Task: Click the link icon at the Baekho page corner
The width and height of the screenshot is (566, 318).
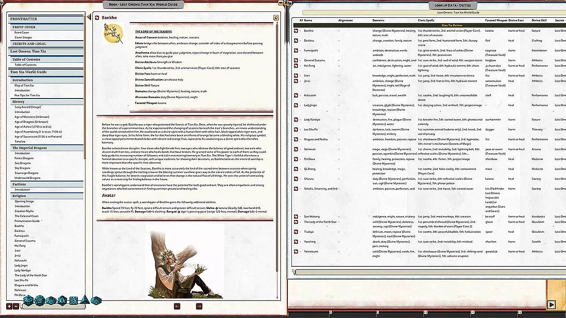Action: (275, 18)
